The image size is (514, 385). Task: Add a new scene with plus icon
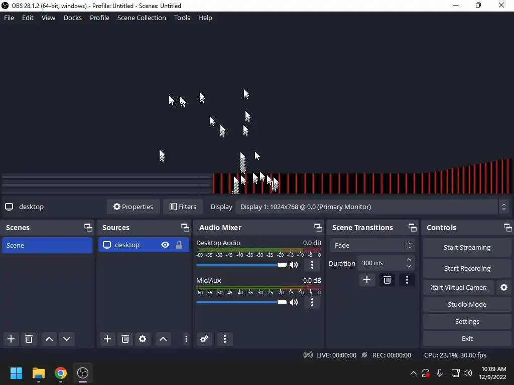(11, 339)
